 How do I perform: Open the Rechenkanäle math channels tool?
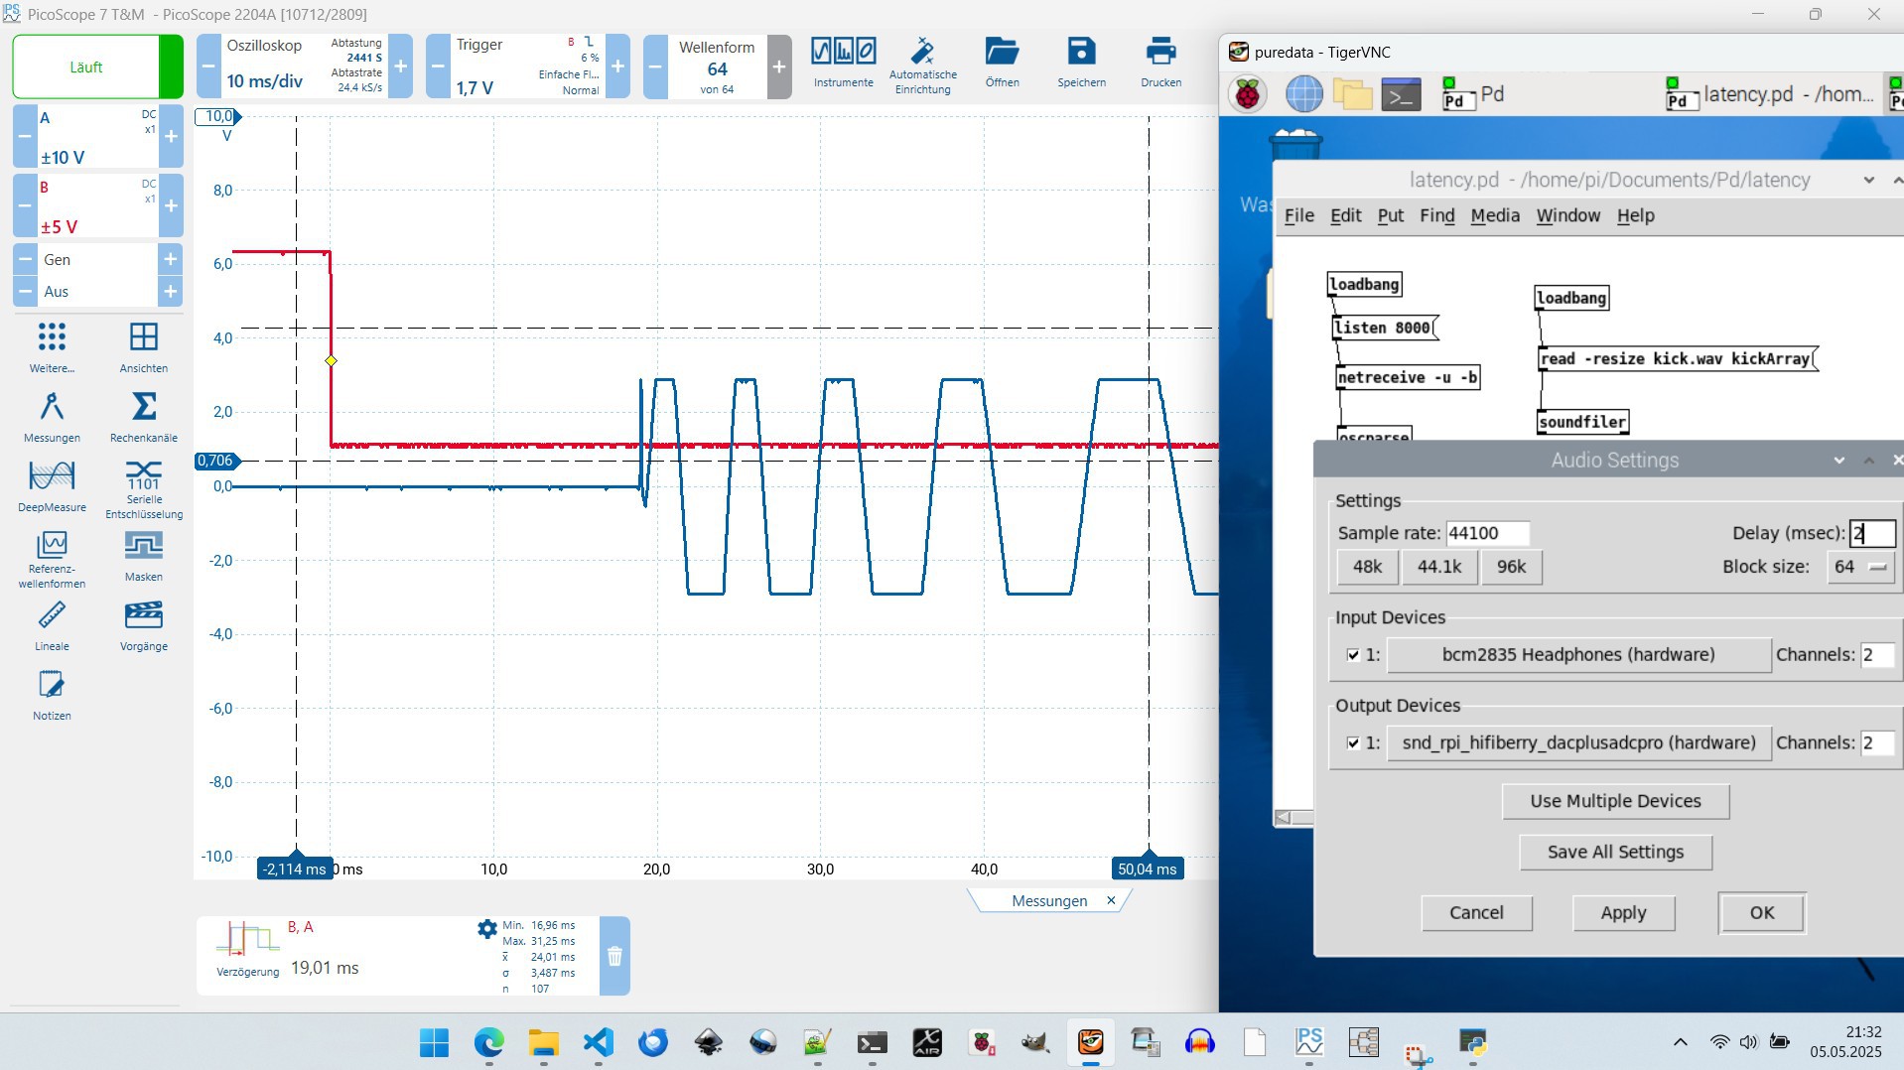coord(144,416)
